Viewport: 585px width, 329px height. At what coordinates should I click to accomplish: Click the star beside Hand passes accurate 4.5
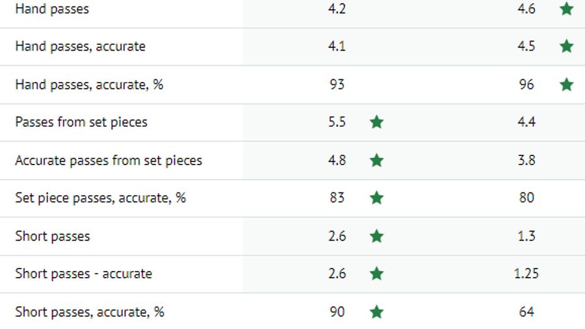[x=567, y=46]
